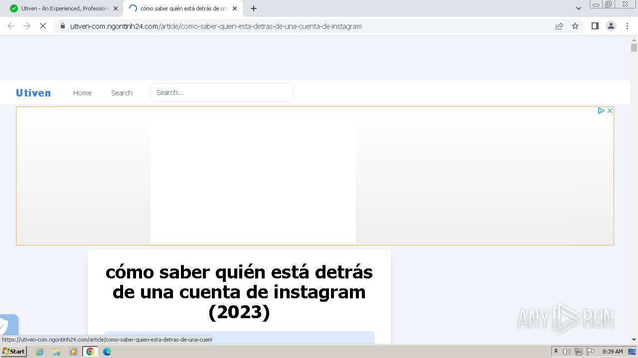This screenshot has height=358, width=638.
Task: Go to the Home menu item
Action: coord(82,93)
